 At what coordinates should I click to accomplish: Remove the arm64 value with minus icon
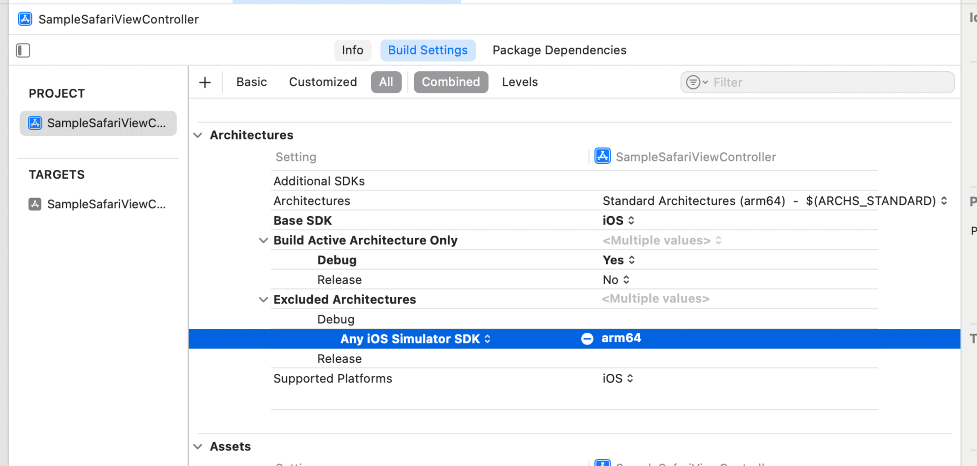coord(587,339)
